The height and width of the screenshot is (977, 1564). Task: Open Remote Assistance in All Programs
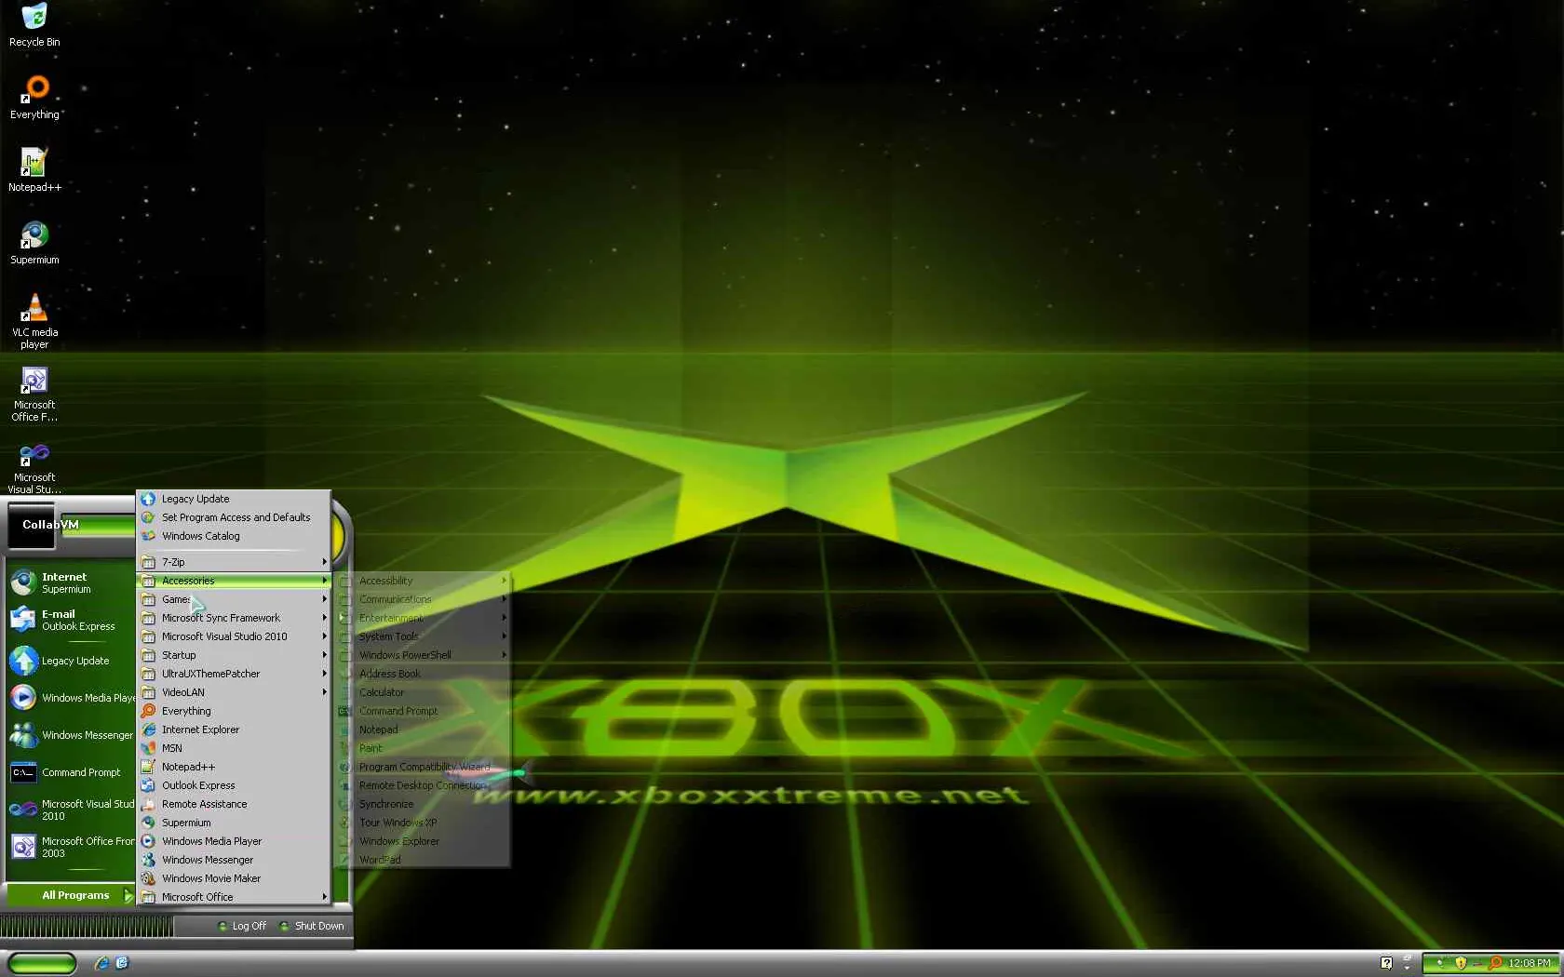(x=234, y=804)
